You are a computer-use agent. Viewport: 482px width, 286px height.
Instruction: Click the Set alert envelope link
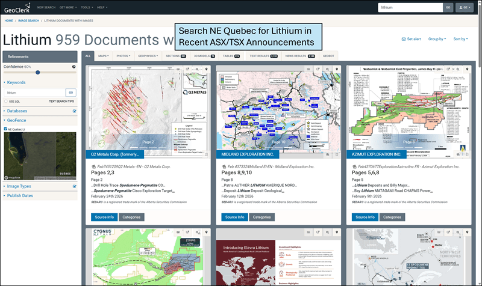point(412,39)
